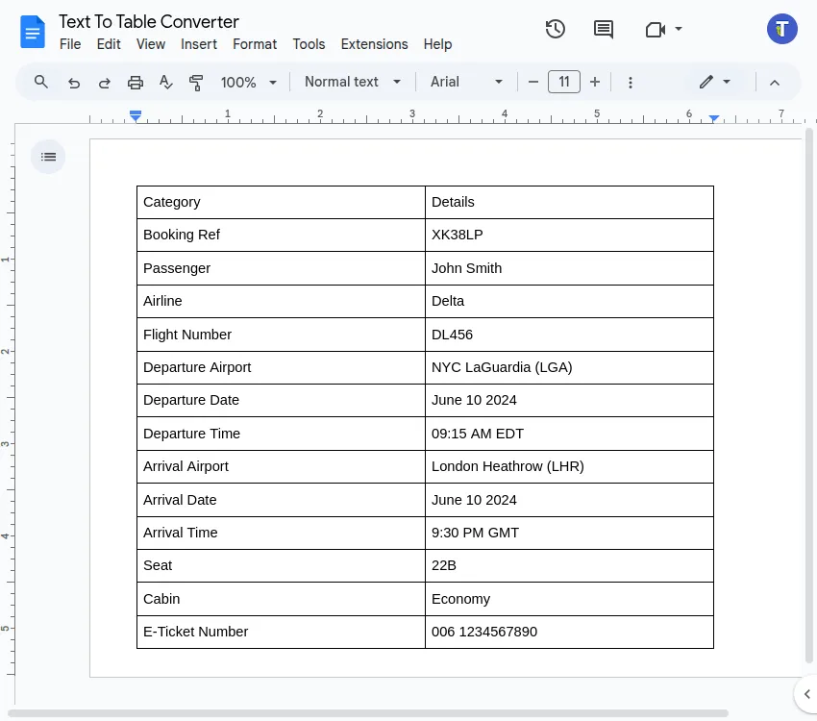Viewport: 817px width, 721px height.
Task: Open the Tools menu
Action: coord(309,44)
